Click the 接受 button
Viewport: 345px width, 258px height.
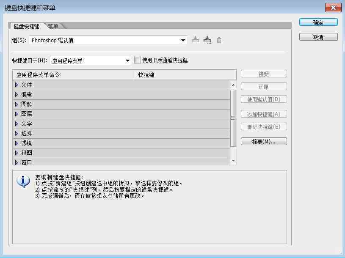(264, 74)
